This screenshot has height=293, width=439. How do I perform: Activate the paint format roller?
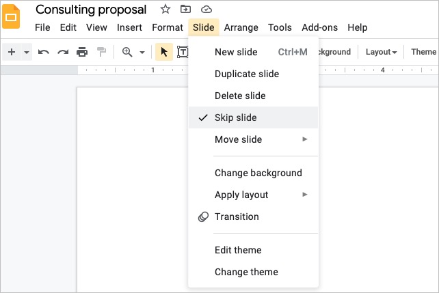[x=101, y=52]
